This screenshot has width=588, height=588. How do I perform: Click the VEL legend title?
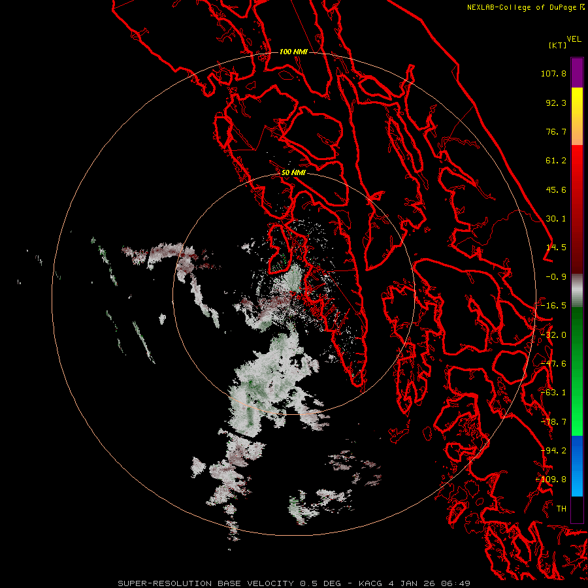(x=574, y=39)
